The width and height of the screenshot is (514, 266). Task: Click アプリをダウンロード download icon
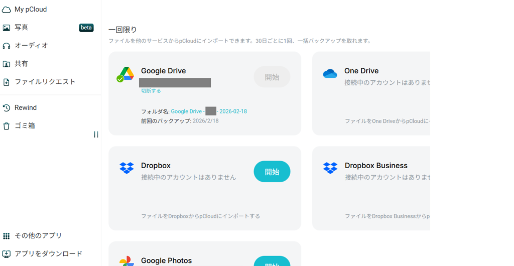(x=7, y=254)
